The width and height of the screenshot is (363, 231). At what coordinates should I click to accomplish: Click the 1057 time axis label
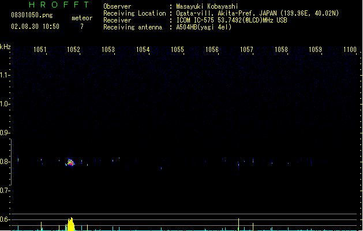[x=246, y=49]
